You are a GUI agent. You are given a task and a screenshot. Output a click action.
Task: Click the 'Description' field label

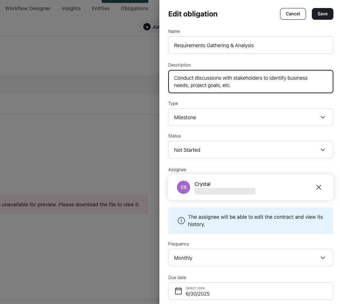point(180,65)
